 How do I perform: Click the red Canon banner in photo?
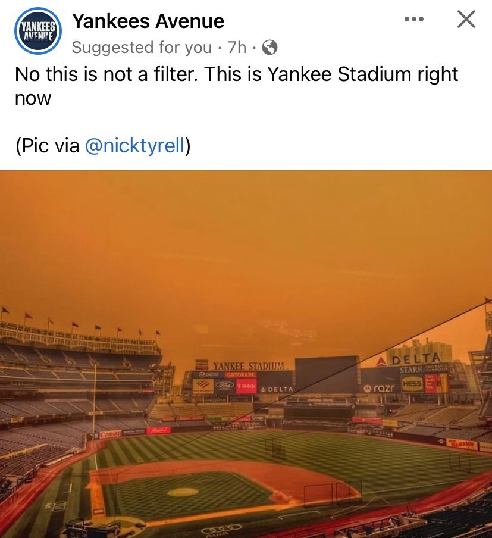[110, 434]
